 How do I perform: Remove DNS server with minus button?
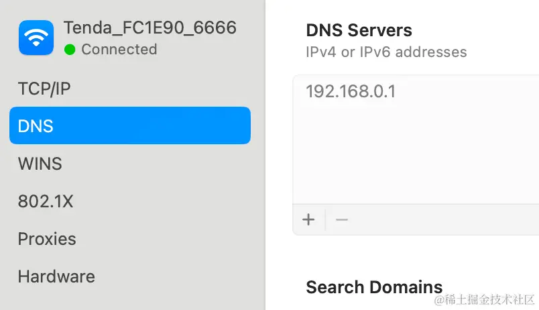342,219
